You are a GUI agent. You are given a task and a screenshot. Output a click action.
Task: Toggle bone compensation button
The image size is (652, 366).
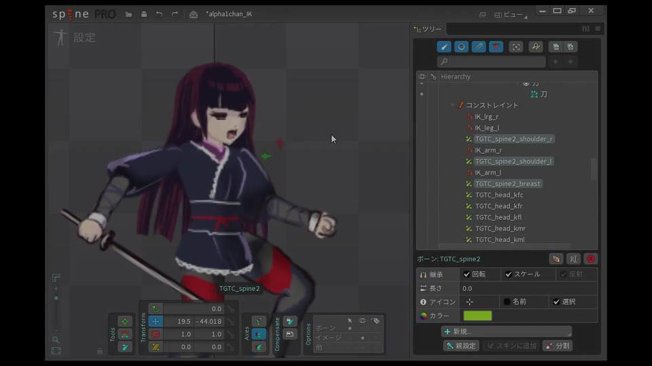point(290,321)
